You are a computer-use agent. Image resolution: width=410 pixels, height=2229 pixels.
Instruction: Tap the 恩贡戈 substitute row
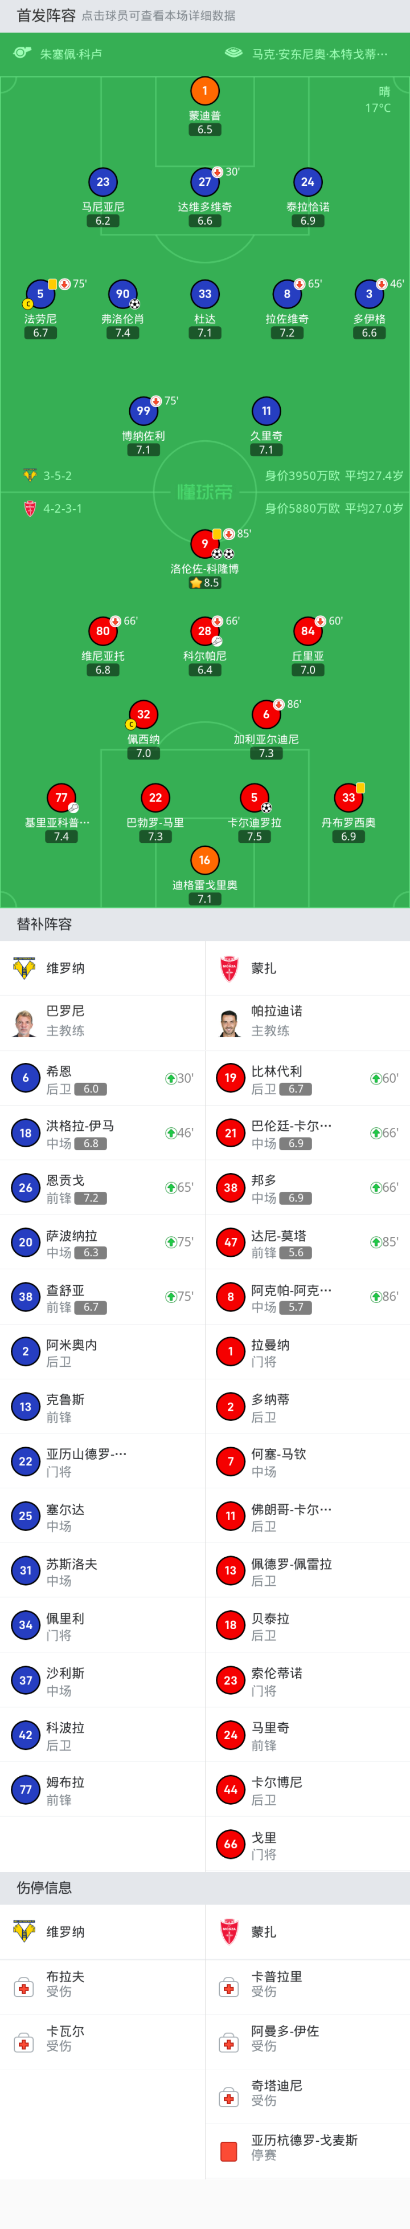(x=102, y=1188)
